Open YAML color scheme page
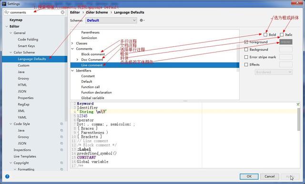The image size is (305, 184). 22,117
